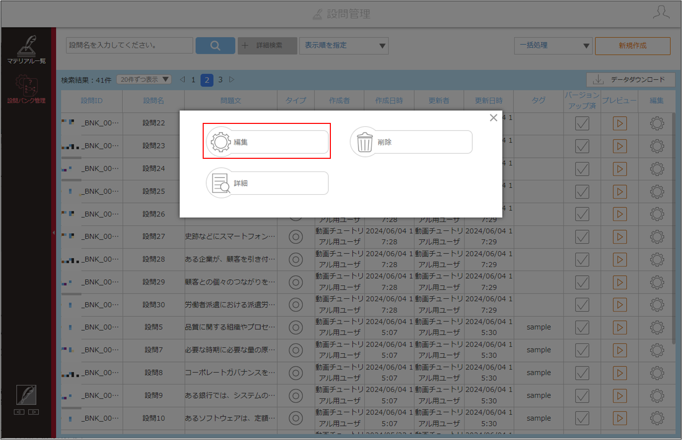Open the 詳細 document magnifier option

pyautogui.click(x=267, y=183)
